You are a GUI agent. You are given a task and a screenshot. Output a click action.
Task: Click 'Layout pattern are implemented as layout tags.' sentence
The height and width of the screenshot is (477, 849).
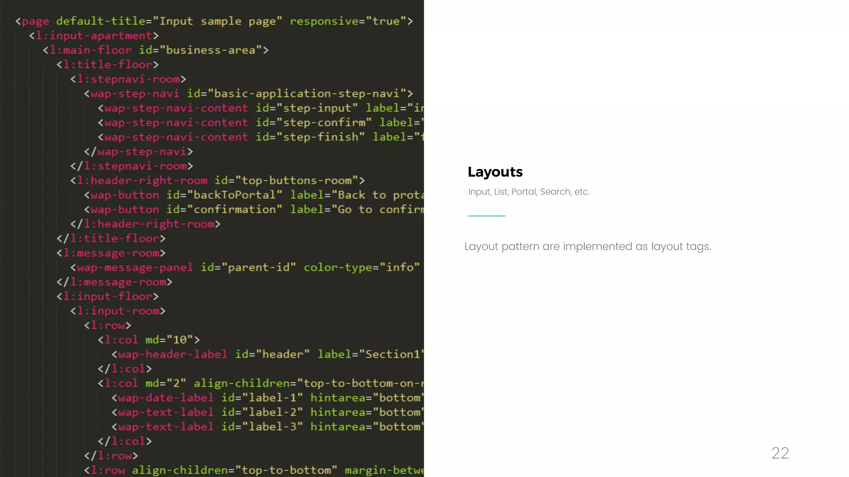click(x=588, y=246)
